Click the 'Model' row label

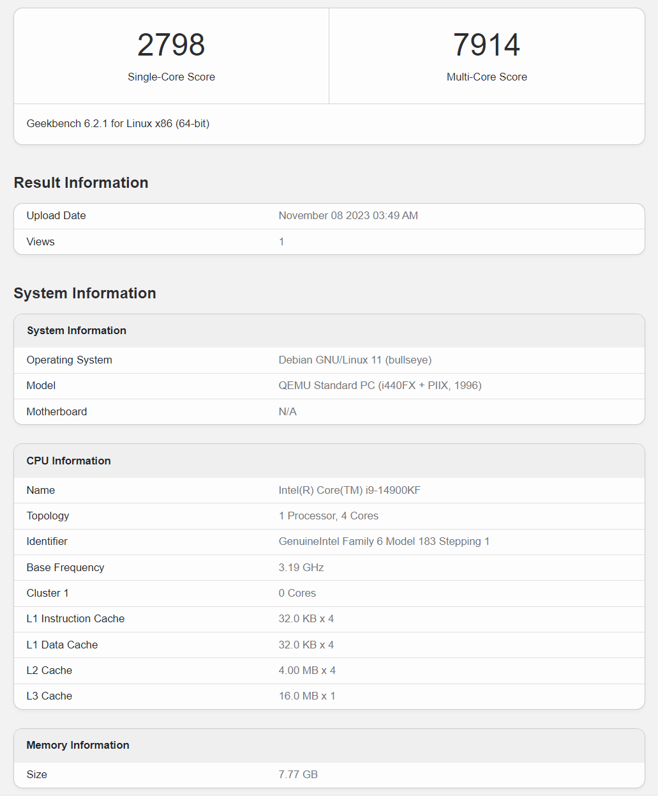click(x=41, y=385)
